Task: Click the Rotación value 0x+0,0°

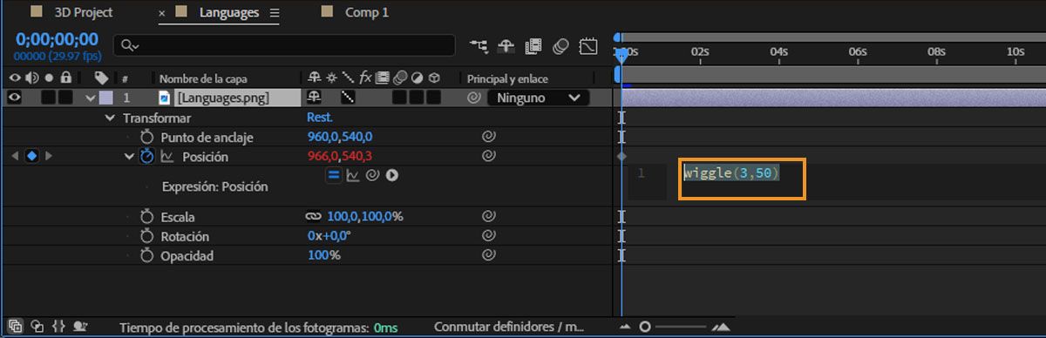Action: (x=329, y=236)
